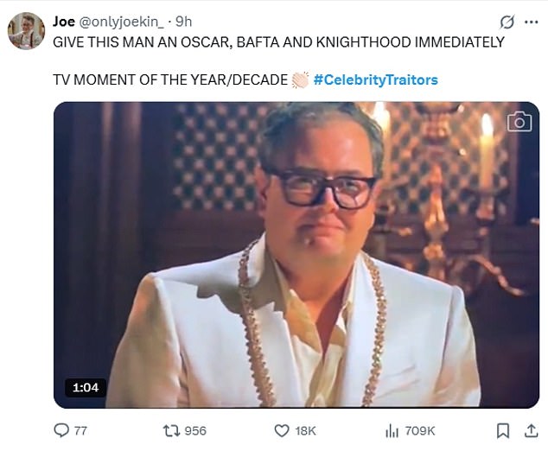Screen dimensions: 548x451
Task: Click the display name Joe
Action: [x=65, y=22]
